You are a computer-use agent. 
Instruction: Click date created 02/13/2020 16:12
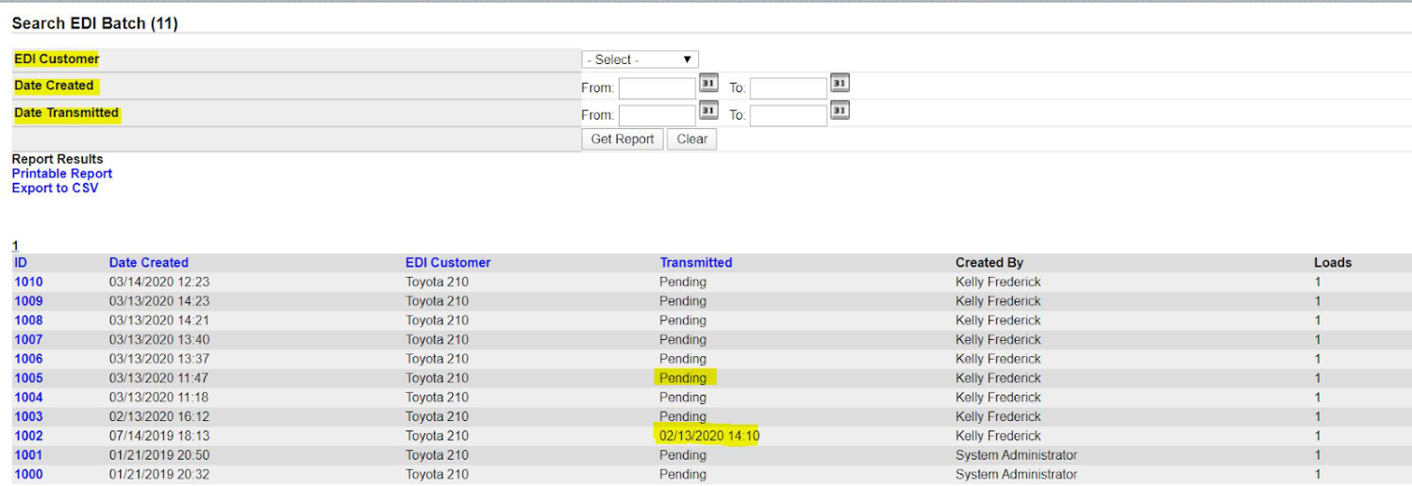coord(159,416)
